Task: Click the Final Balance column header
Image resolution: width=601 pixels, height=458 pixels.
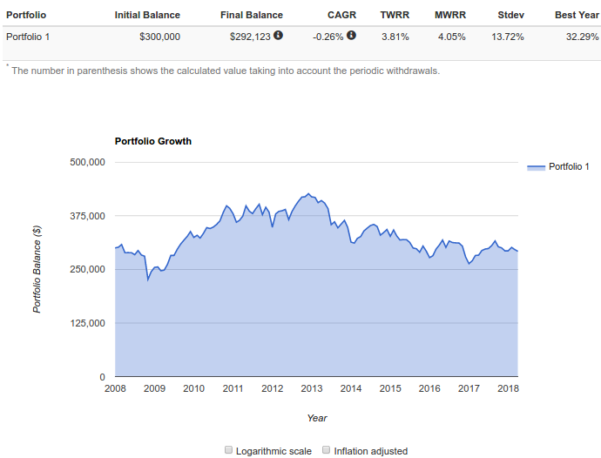Action: click(252, 15)
